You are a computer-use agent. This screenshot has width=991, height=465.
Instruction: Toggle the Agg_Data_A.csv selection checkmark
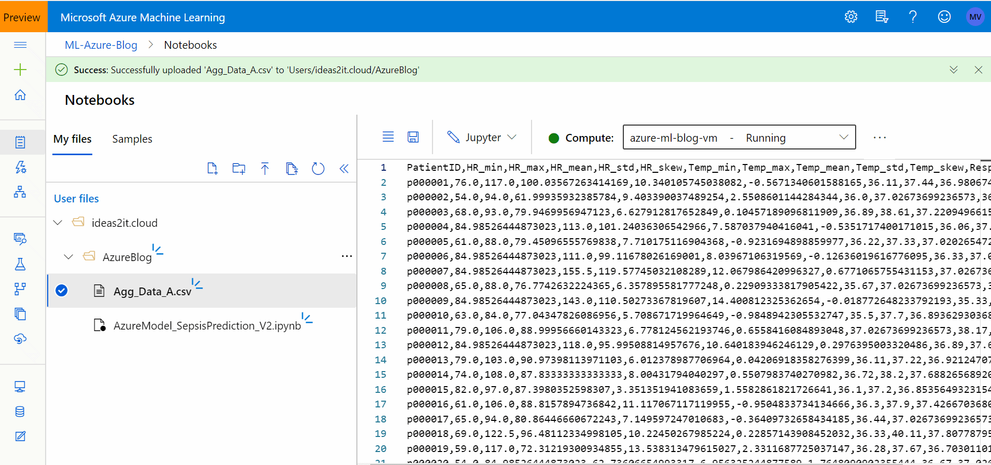tap(61, 291)
